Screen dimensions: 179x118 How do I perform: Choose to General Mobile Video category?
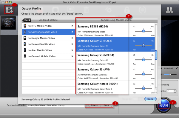pyautogui.click(x=49, y=56)
